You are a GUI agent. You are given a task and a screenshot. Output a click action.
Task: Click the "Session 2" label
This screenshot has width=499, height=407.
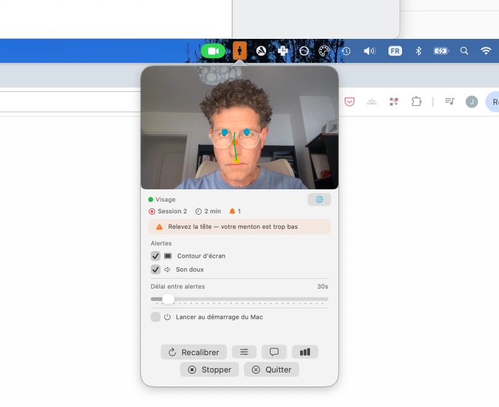pyautogui.click(x=172, y=212)
